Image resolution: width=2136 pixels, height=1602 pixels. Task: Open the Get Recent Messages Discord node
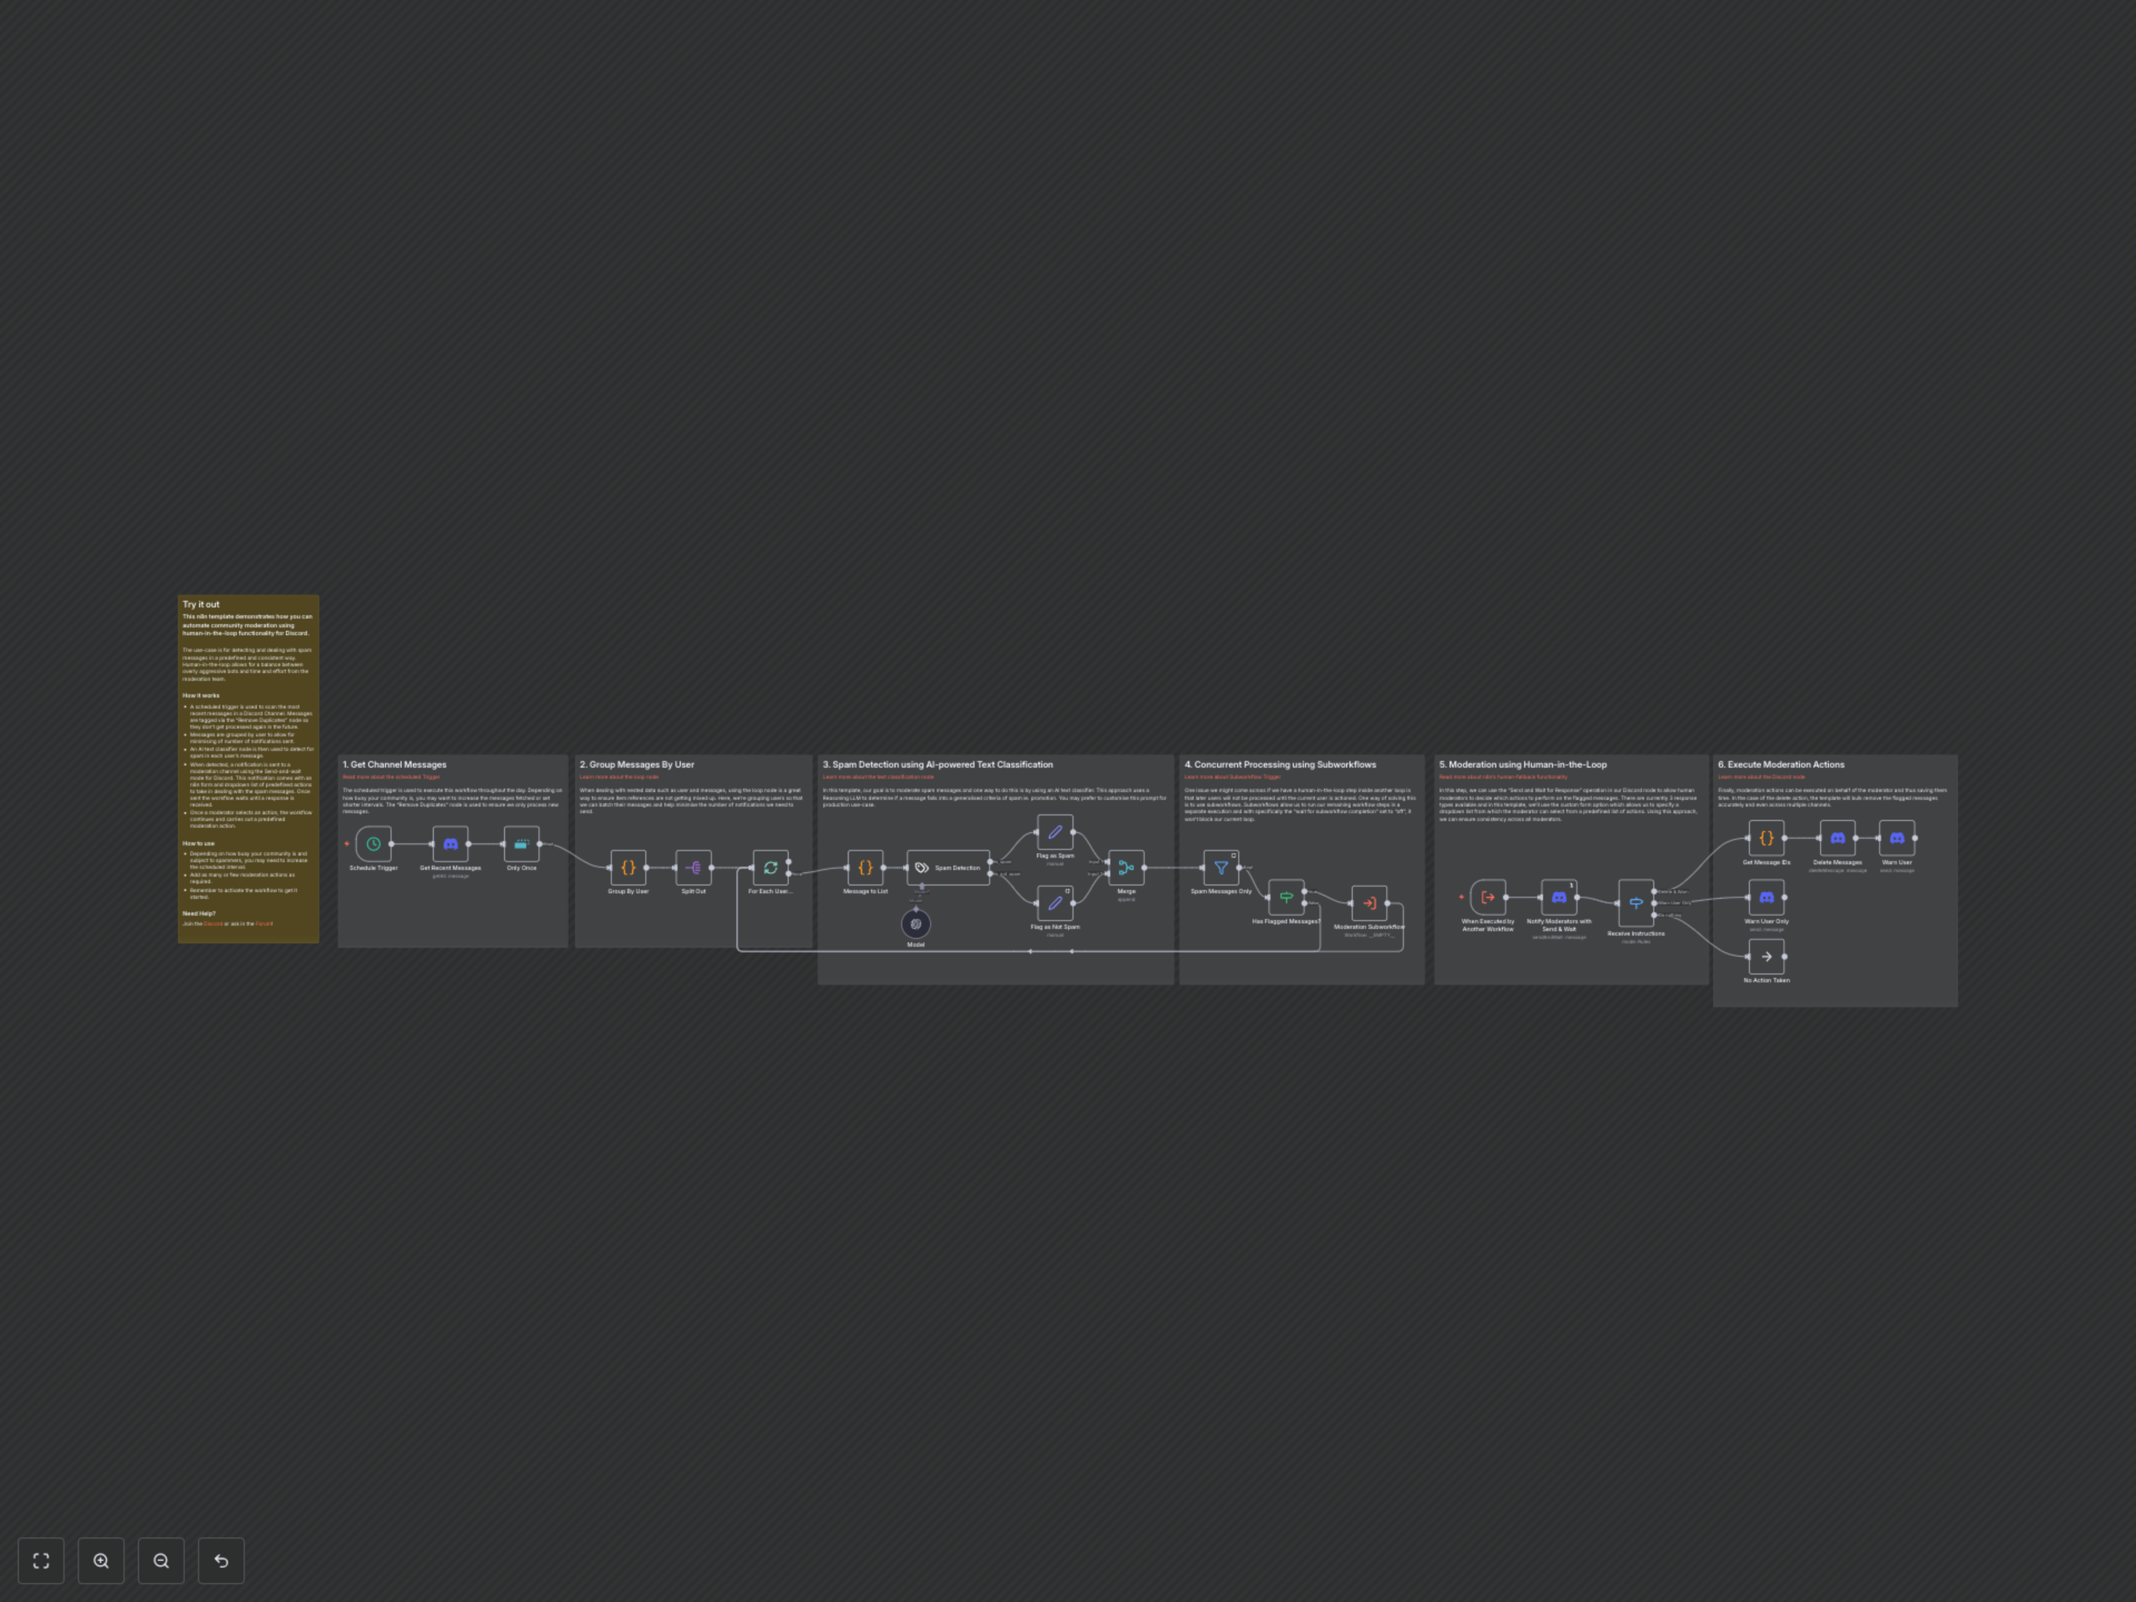[450, 843]
